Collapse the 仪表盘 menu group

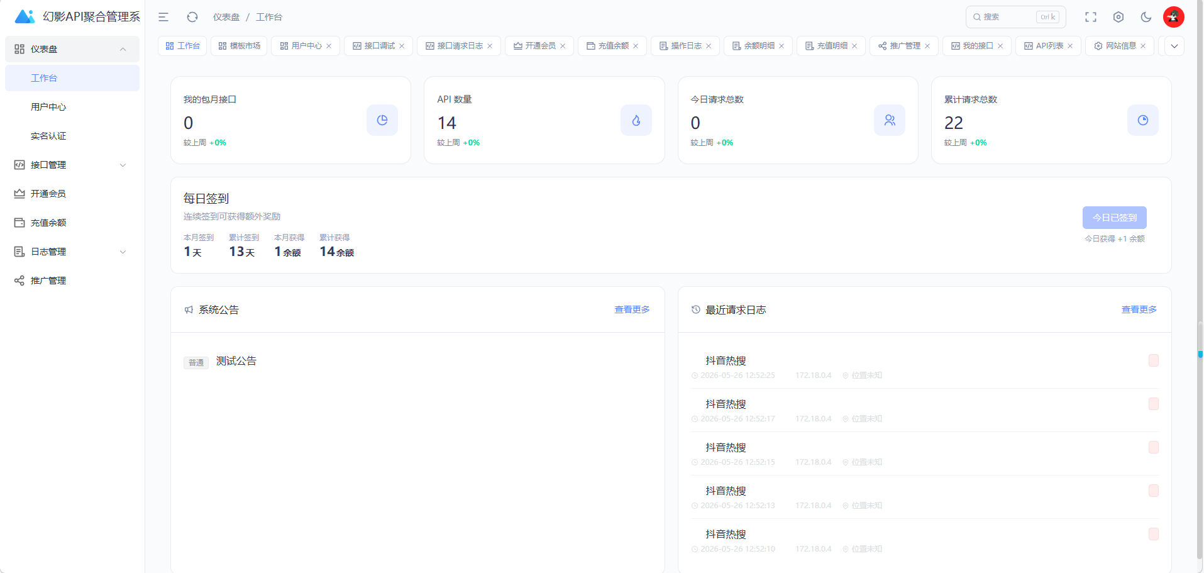point(72,49)
